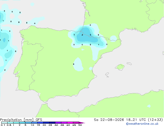Click the 35–40 mm legend swatch
This screenshot has width=164, height=126.
(64, 123)
